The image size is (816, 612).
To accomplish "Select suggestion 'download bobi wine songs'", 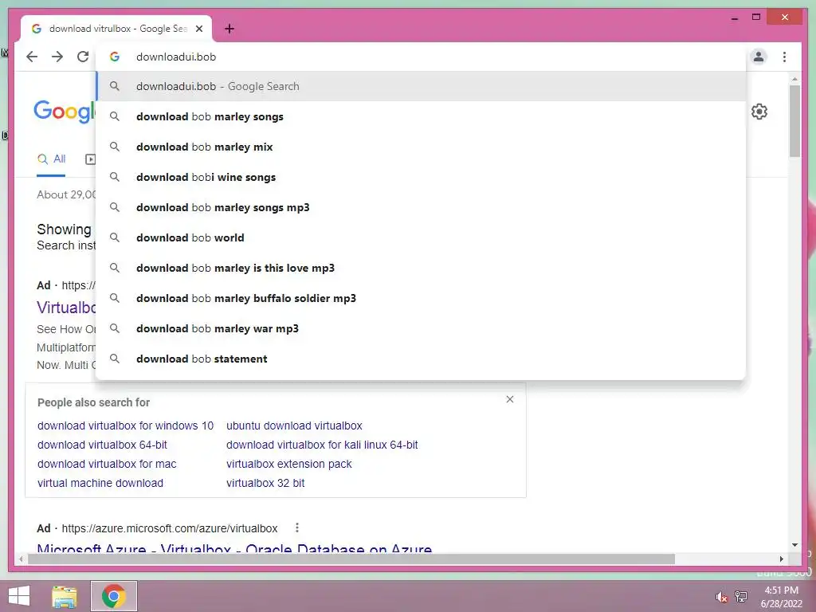I will pyautogui.click(x=421, y=177).
